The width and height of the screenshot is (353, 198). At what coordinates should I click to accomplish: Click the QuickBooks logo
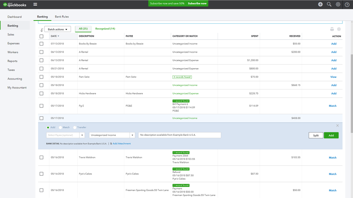point(14,5)
